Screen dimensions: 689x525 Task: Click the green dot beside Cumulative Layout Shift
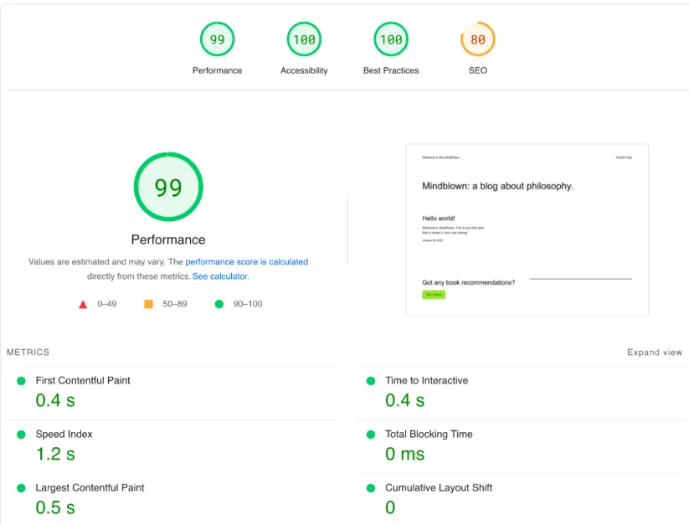[x=371, y=488]
